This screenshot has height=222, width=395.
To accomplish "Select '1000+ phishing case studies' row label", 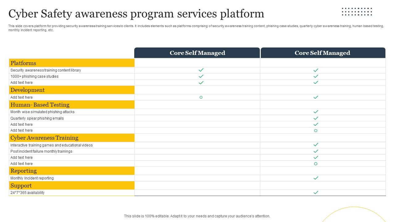I will 34,76.
